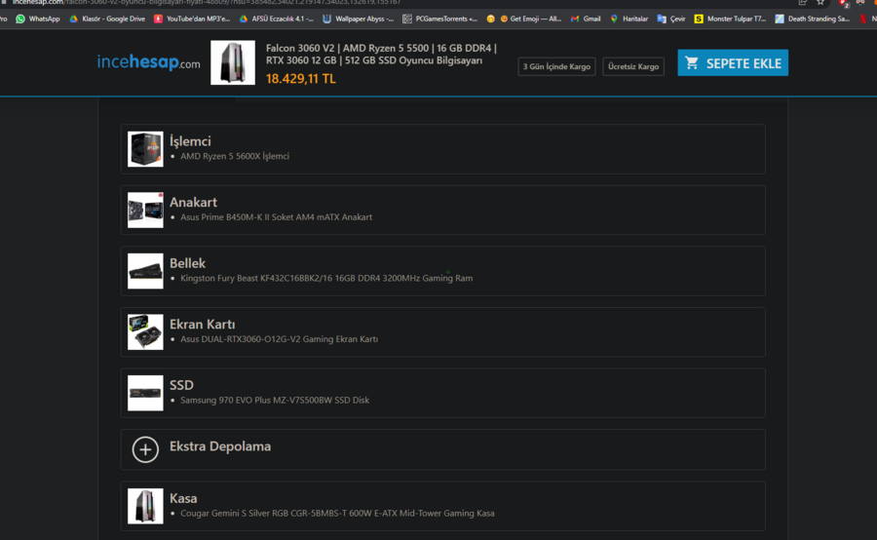Image resolution: width=877 pixels, height=540 pixels.
Task: Click the Ücretsiz Kargo badge
Action: [633, 66]
